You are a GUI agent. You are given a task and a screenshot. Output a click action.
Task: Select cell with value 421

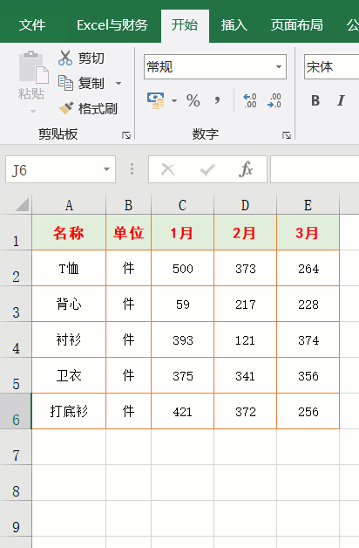pyautogui.click(x=182, y=411)
